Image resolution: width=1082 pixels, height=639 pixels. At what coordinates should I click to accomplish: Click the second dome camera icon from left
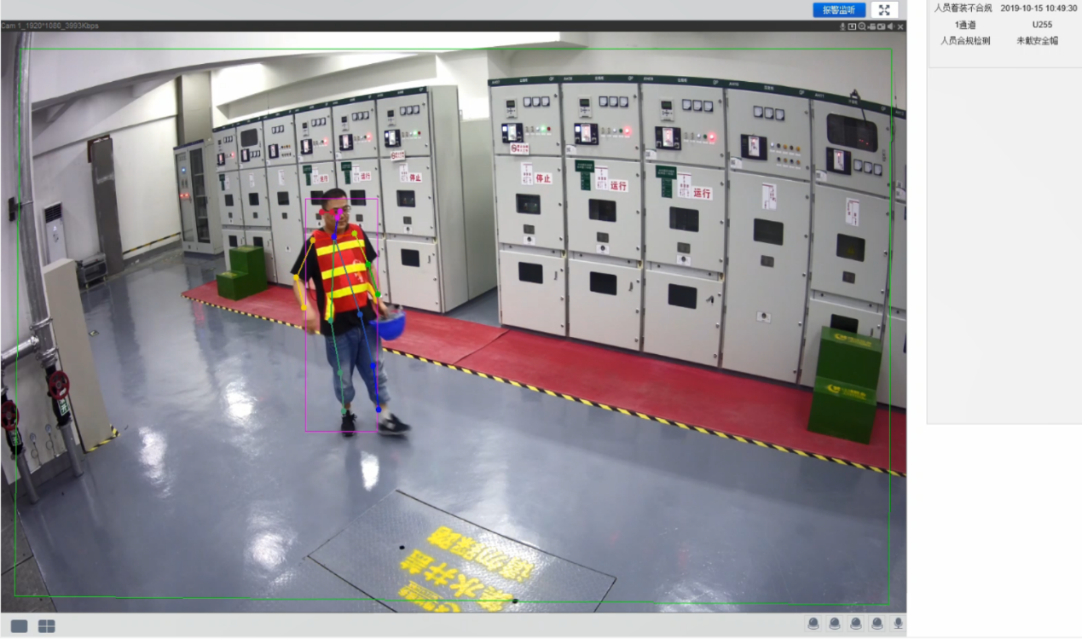(x=835, y=624)
